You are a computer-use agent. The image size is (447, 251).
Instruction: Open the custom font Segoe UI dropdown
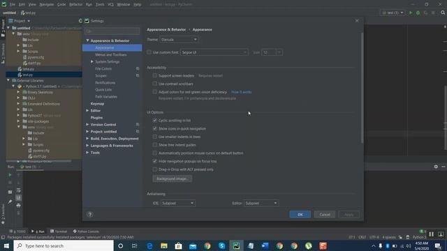[x=214, y=52]
